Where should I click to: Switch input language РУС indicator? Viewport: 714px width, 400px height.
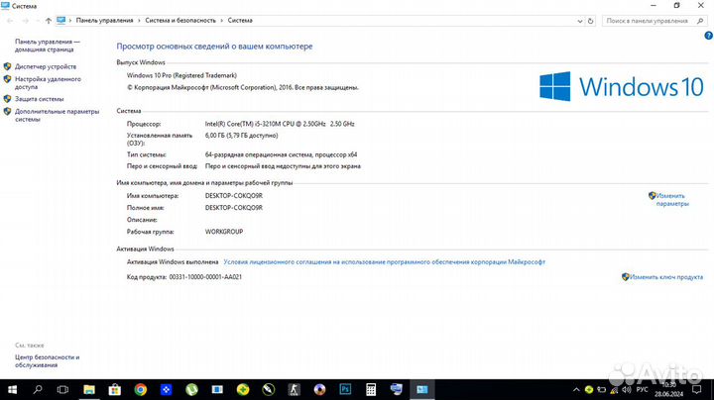coord(642,389)
